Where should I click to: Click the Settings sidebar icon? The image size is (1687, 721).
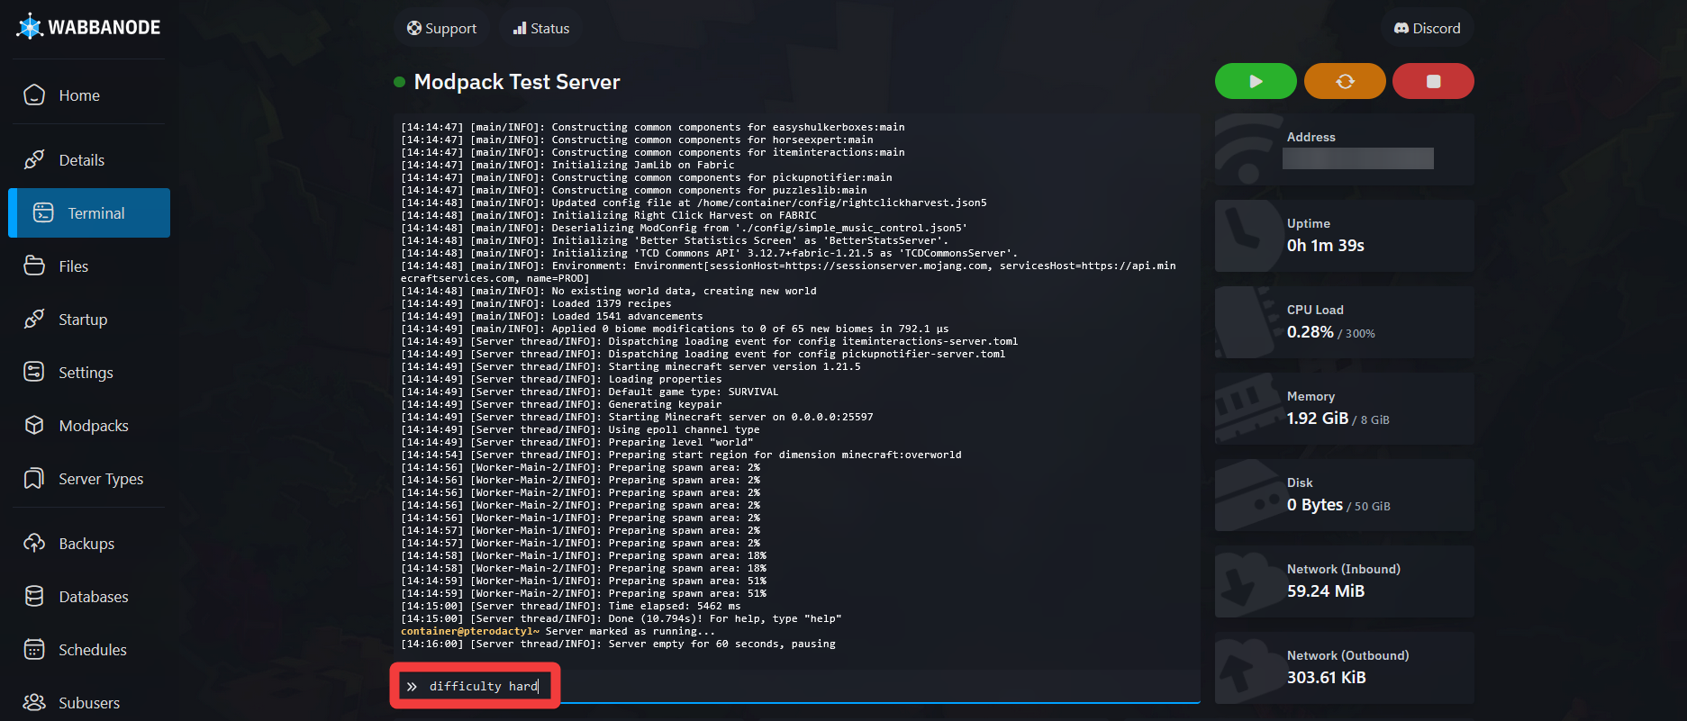pos(34,372)
